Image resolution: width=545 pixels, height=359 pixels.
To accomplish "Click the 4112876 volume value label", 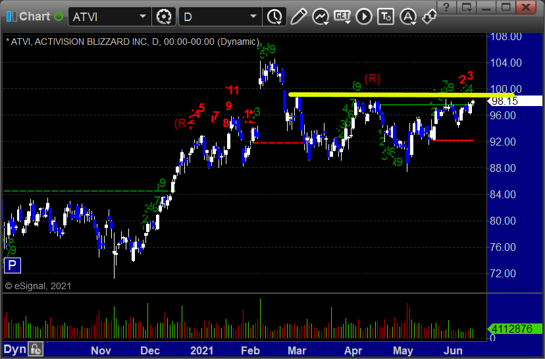I will click(x=515, y=329).
